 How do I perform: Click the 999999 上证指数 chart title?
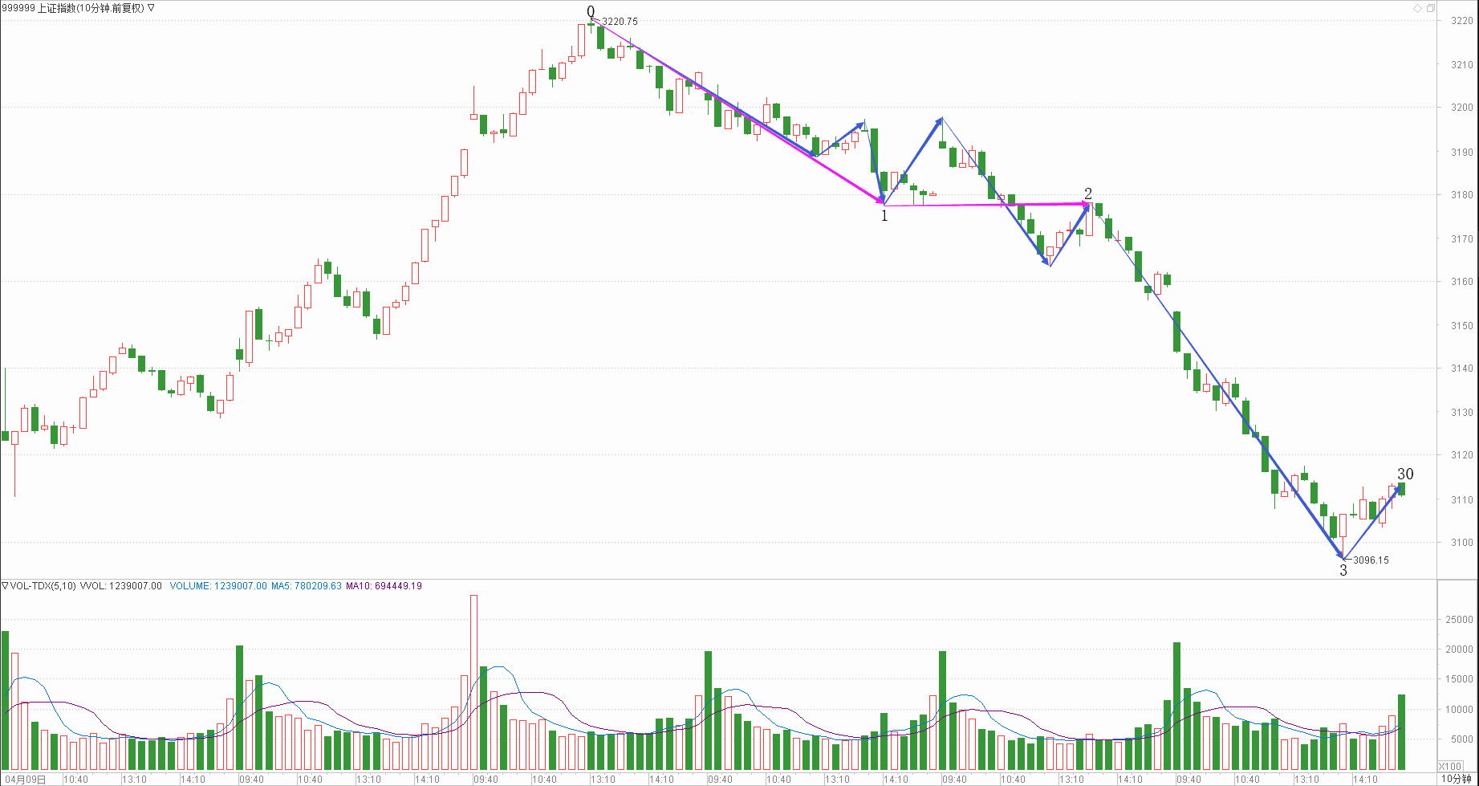[74, 8]
